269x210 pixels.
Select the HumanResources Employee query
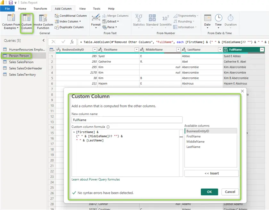pyautogui.click(x=24, y=50)
